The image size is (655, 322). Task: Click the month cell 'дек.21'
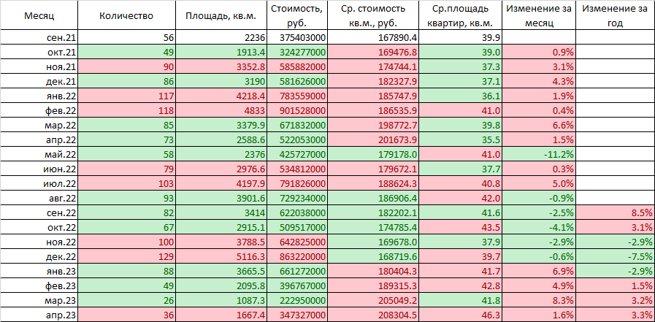[39, 82]
